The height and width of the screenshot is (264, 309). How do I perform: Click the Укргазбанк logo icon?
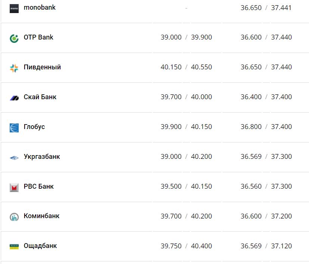[14, 157]
